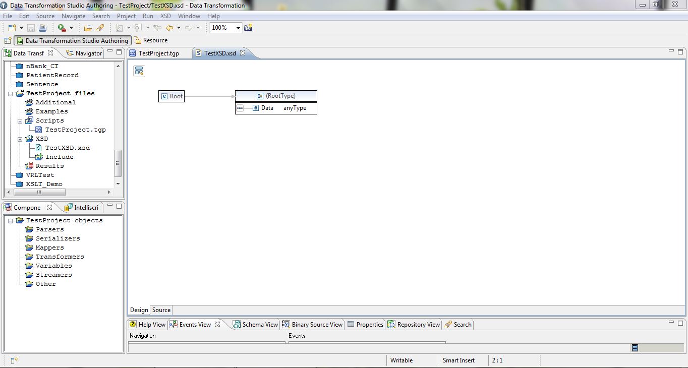Click the Print toolbar icon
Screen dimensions: 688x368
pos(43,28)
